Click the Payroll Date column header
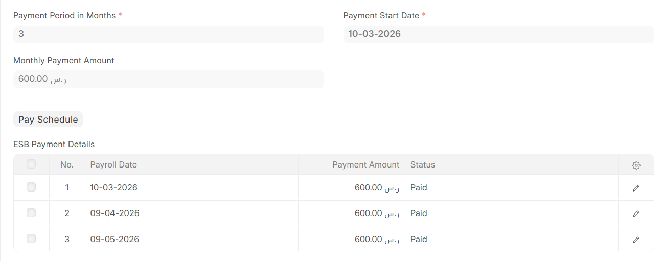Viewport: 663px width, 262px height. (113, 165)
